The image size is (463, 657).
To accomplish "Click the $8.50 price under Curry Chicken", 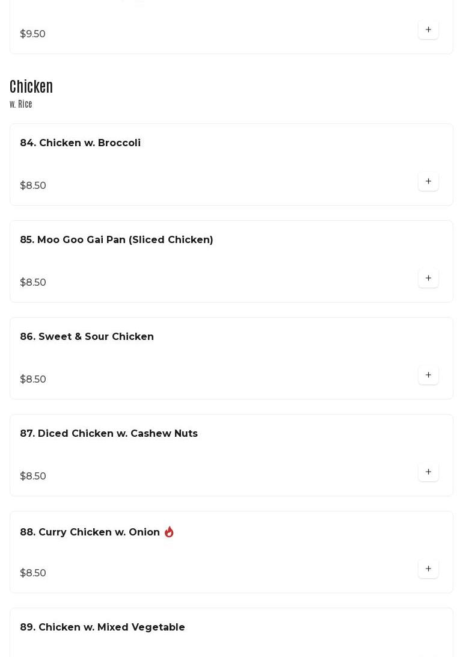I will coord(33,573).
